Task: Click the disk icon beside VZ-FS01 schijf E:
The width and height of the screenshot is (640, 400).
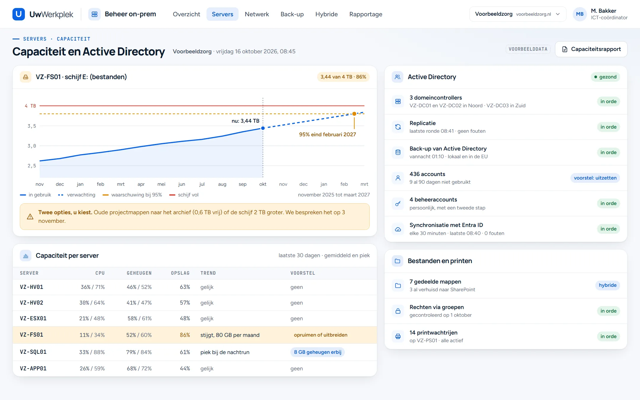Action: coord(26,77)
